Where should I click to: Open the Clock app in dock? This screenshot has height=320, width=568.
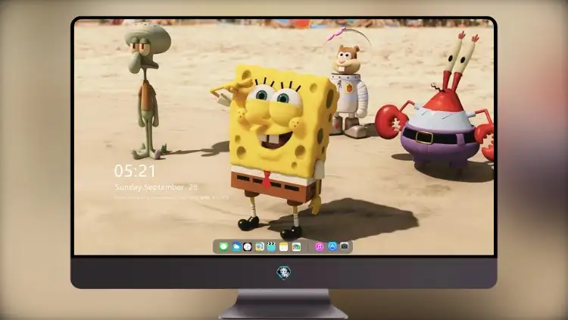248,246
